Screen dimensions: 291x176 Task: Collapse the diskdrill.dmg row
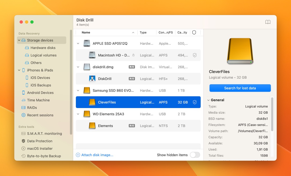click(x=78, y=67)
